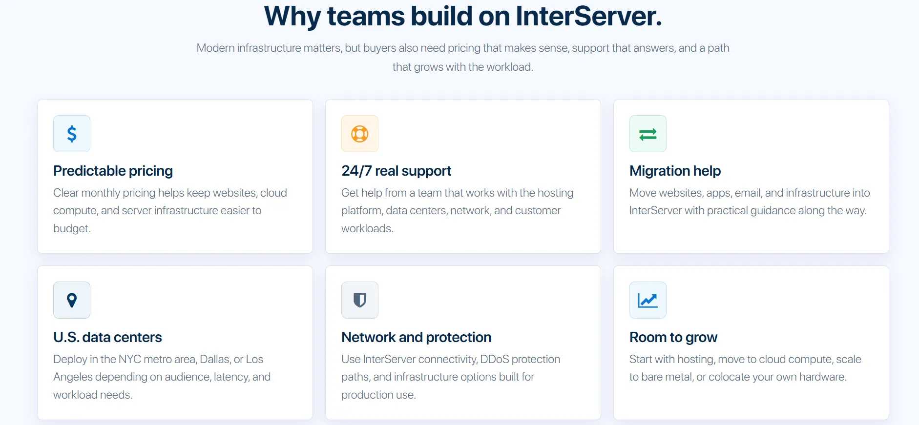Click the map pin location icon
919x425 pixels.
(72, 300)
